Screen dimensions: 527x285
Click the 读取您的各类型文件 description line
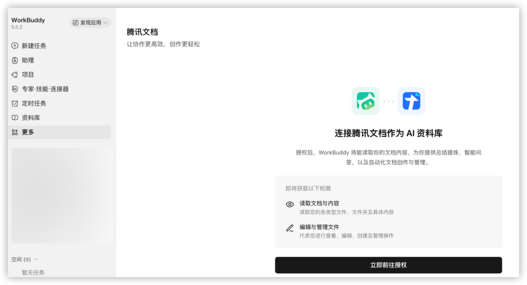click(346, 212)
